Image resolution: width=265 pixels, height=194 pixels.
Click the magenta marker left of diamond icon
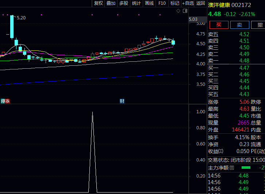pos(160,15)
